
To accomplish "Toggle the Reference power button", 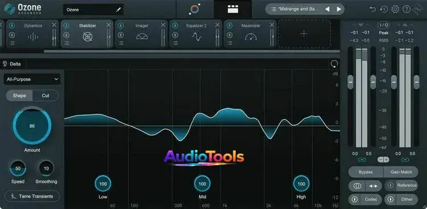I will click(x=391, y=186).
